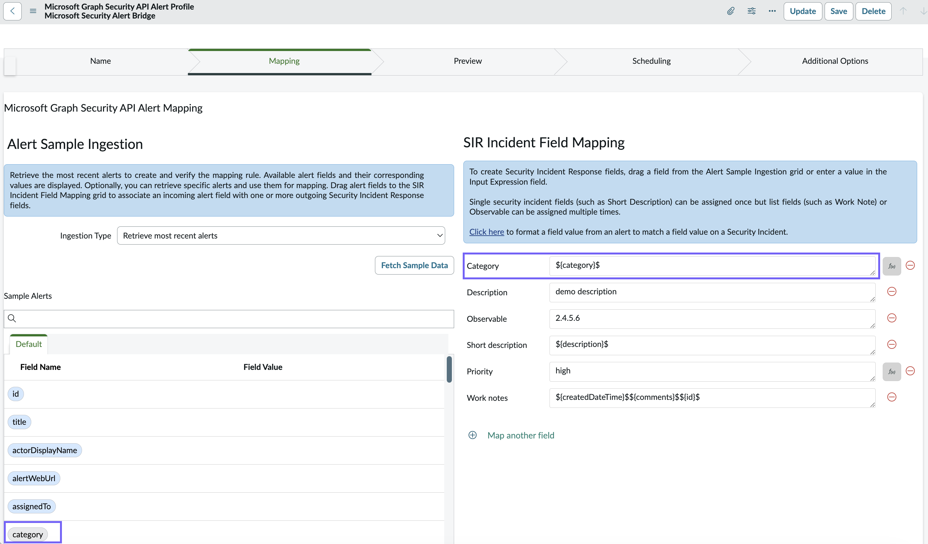Screen dimensions: 928x544
Task: Remove the Observable mapping row
Action: coord(892,318)
